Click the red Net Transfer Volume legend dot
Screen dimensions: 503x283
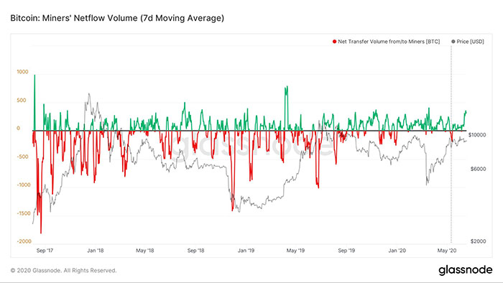[x=335, y=42]
